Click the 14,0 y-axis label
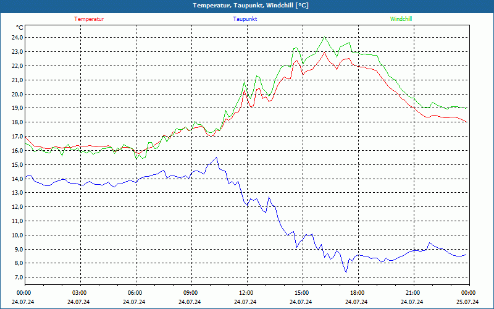This screenshot has height=309, width=494. [x=17, y=179]
